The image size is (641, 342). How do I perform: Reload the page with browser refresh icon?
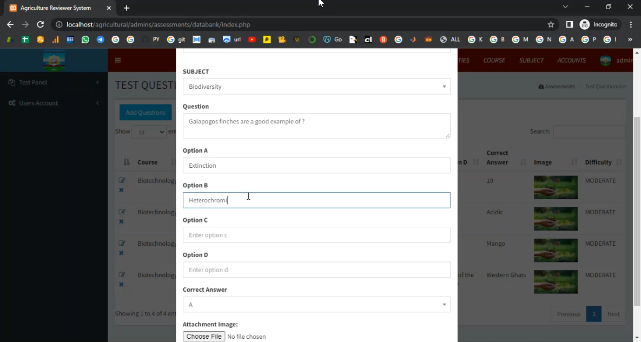[x=40, y=24]
